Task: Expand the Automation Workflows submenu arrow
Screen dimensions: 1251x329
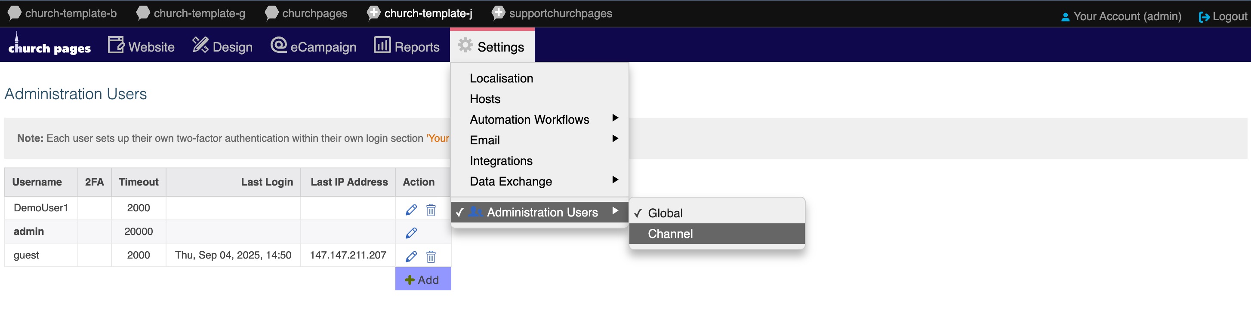Action: tap(615, 118)
